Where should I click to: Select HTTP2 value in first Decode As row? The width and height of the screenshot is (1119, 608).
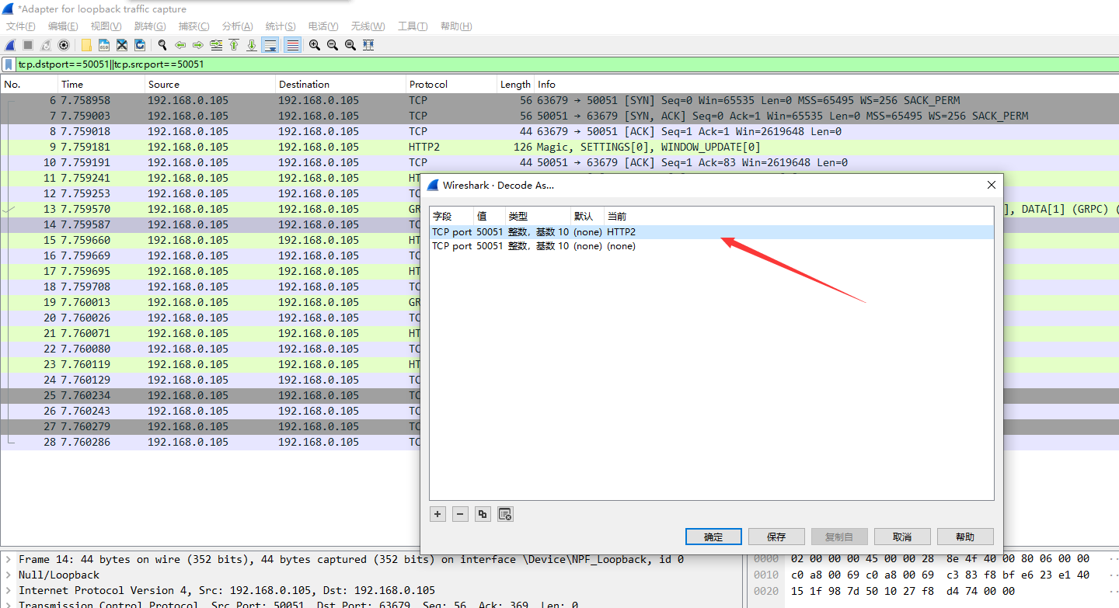tap(621, 232)
